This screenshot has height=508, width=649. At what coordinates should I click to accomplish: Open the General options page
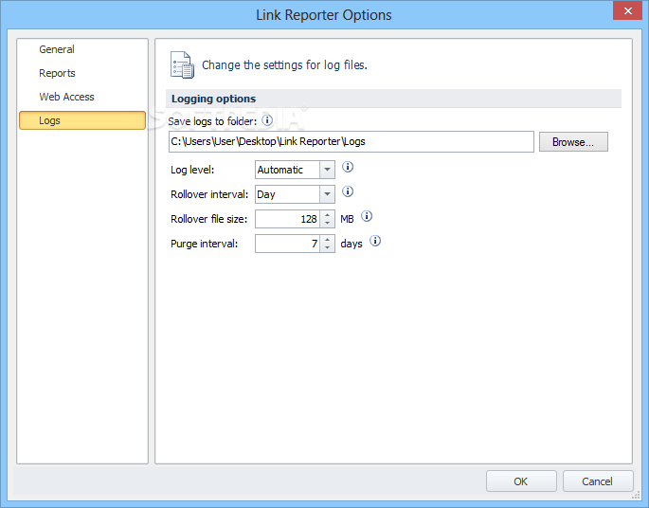point(82,49)
